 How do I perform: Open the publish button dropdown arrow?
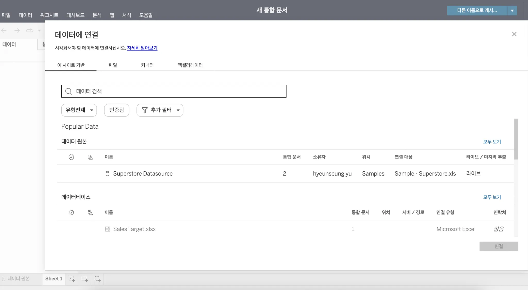pyautogui.click(x=512, y=11)
